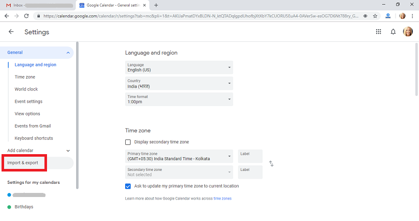Reload the page with the refresh icon
419x221 pixels.
(26, 16)
